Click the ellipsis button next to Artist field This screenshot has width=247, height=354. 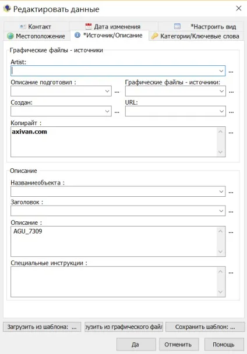tap(231, 72)
